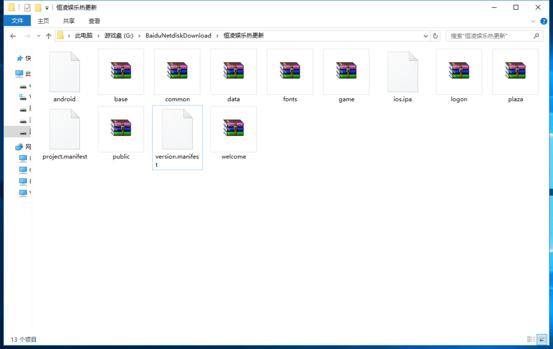The width and height of the screenshot is (553, 349).
Task: Switch to large icons view
Action: (541, 339)
